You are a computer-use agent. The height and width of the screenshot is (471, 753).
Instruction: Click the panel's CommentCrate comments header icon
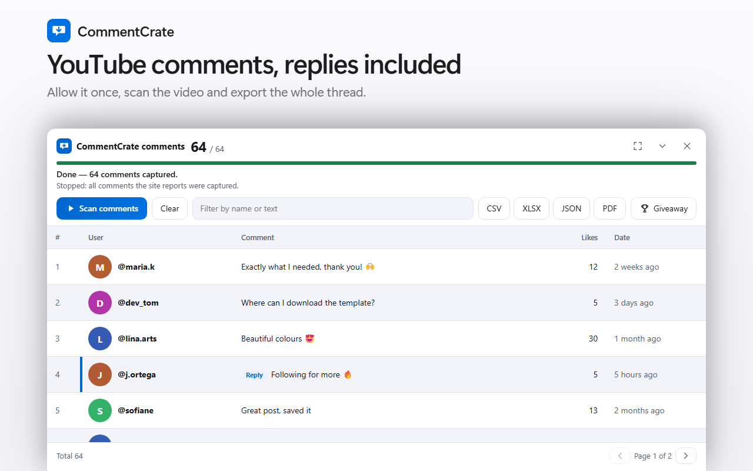64,146
